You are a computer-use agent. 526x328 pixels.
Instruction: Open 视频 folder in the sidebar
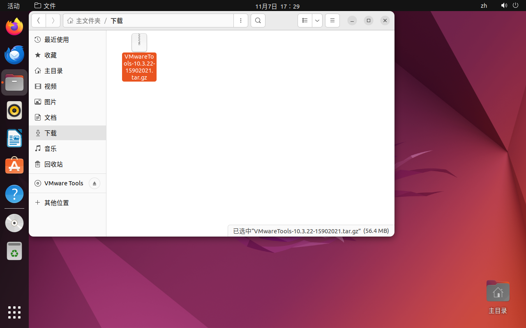tap(67, 87)
